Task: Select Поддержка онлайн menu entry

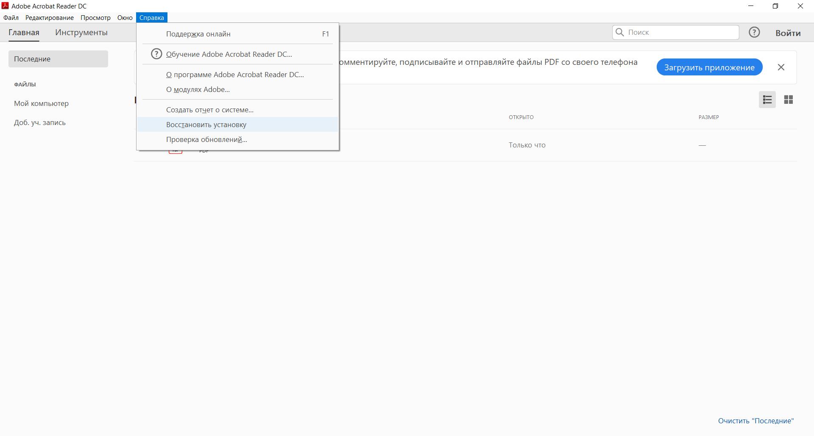Action: 237,34
